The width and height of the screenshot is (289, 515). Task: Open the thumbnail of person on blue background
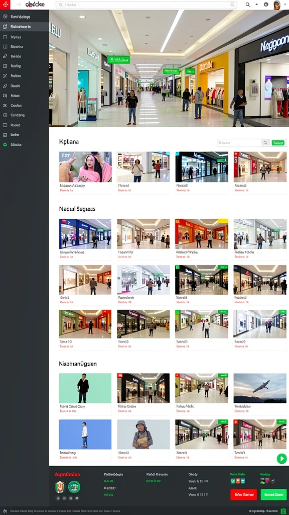coord(85,434)
